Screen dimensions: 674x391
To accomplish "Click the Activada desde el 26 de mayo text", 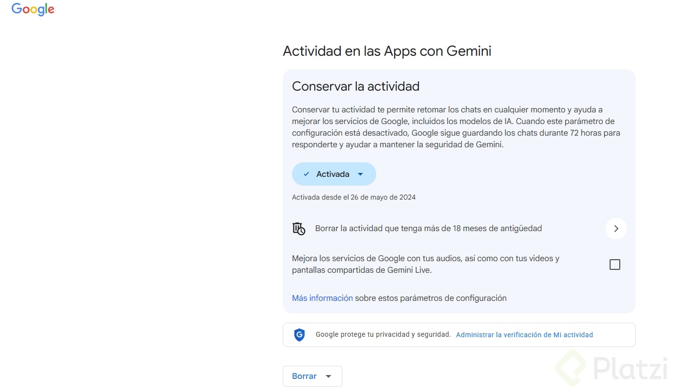I will tap(354, 197).
